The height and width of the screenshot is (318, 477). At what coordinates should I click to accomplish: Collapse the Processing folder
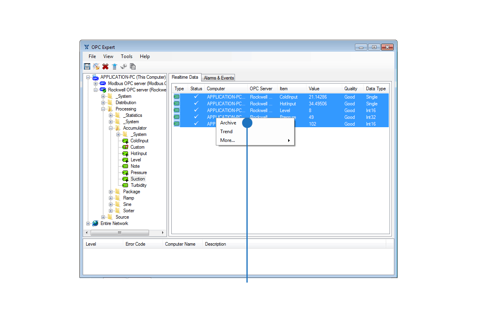point(103,109)
